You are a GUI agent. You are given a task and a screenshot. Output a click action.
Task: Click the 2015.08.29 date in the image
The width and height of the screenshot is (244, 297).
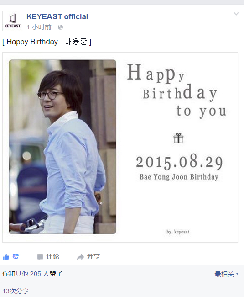pos(179,162)
